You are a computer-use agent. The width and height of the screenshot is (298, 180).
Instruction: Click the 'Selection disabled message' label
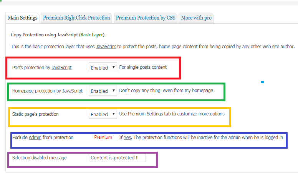tap(39, 158)
